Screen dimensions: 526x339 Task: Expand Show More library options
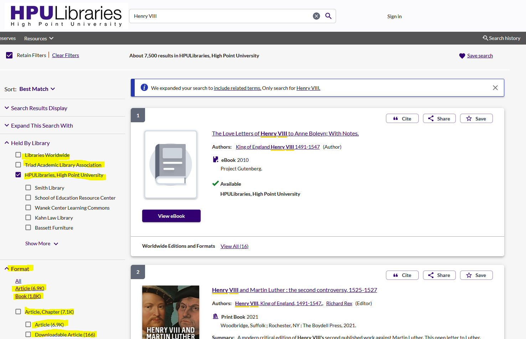pyautogui.click(x=41, y=243)
